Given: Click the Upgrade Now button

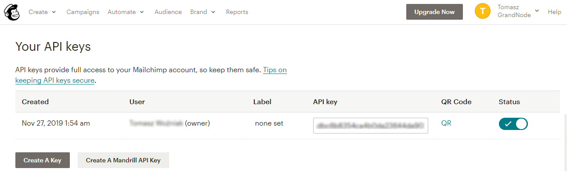Looking at the screenshot, I should (434, 12).
